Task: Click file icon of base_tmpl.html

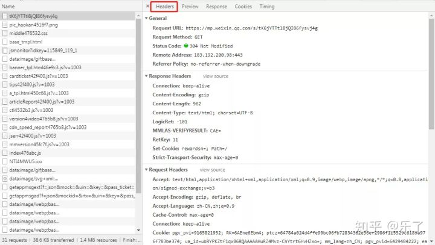Action: pyautogui.click(x=5, y=42)
